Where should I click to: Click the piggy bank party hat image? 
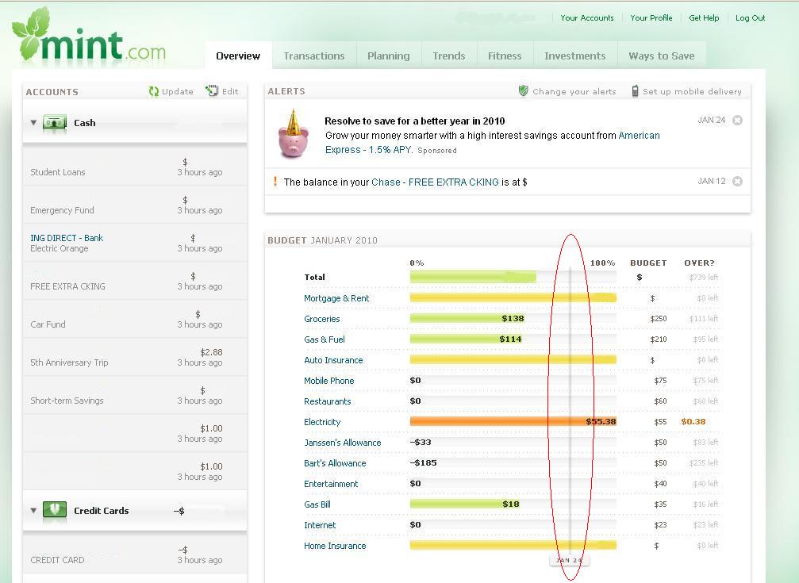[293, 133]
